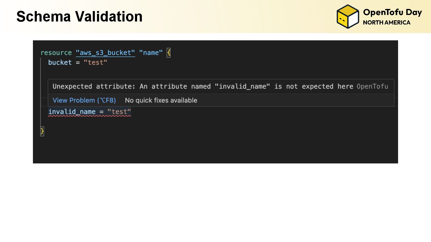Viewport: 431px width, 242px height.
Task: Click the equals sign after invalid_name
Action: coord(101,112)
